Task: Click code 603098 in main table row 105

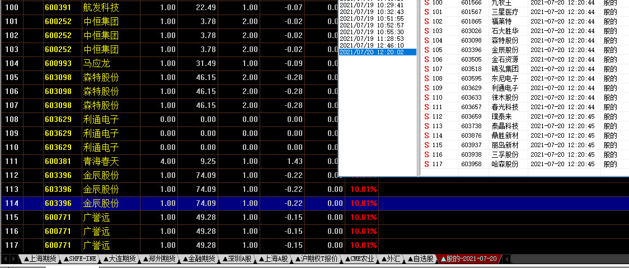Action: pyautogui.click(x=58, y=77)
